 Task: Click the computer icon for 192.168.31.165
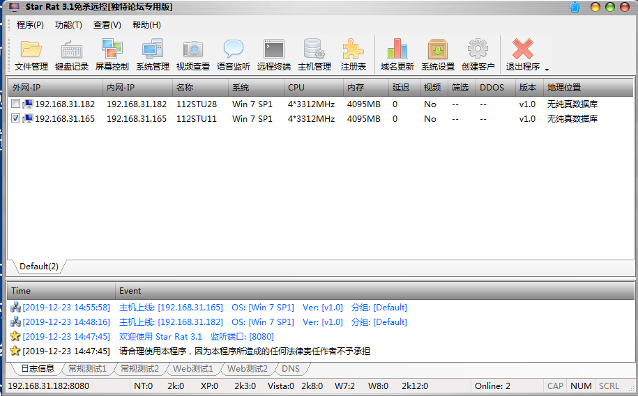[x=28, y=119]
